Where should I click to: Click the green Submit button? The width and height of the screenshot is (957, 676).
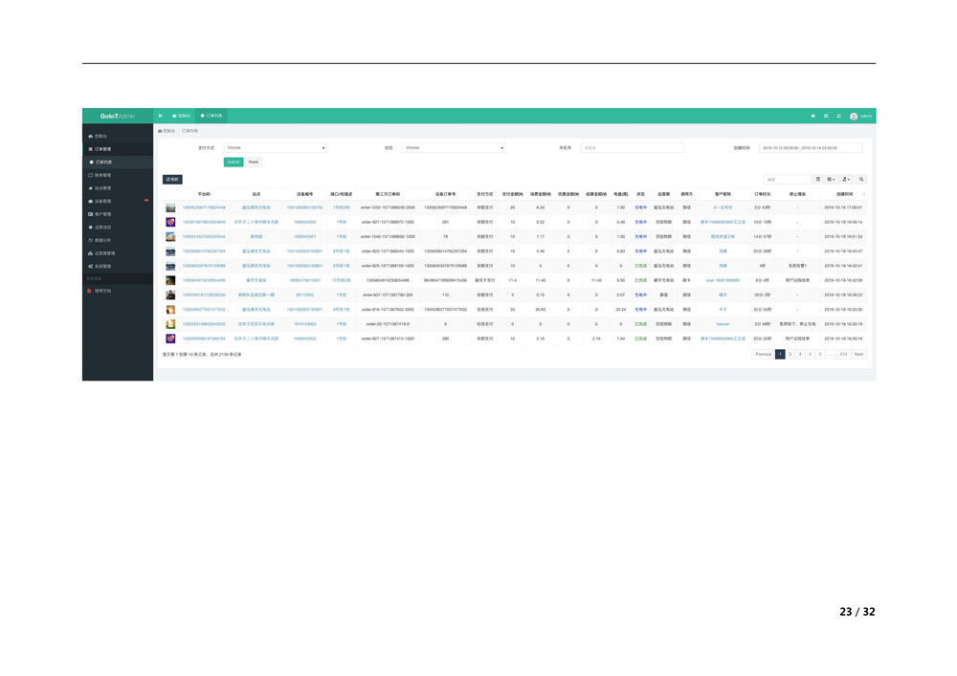click(x=234, y=162)
